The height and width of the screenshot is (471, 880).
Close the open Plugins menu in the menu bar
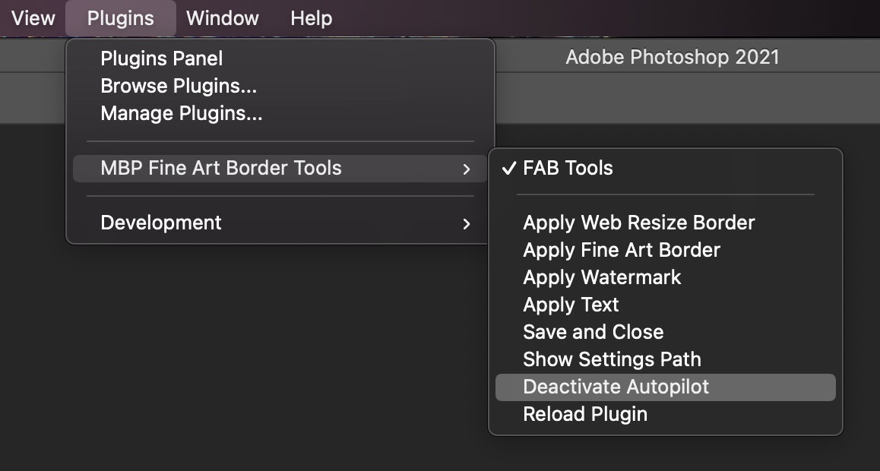tap(120, 18)
